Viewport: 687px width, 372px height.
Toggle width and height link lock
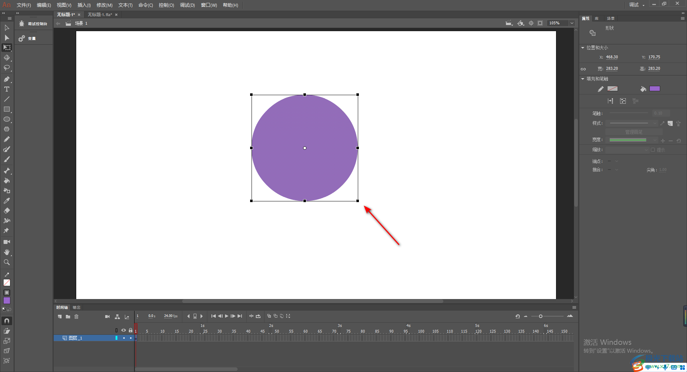point(583,69)
